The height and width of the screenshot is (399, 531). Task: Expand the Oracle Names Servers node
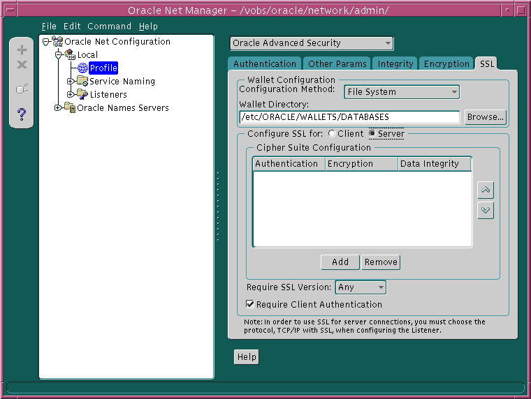pos(58,108)
